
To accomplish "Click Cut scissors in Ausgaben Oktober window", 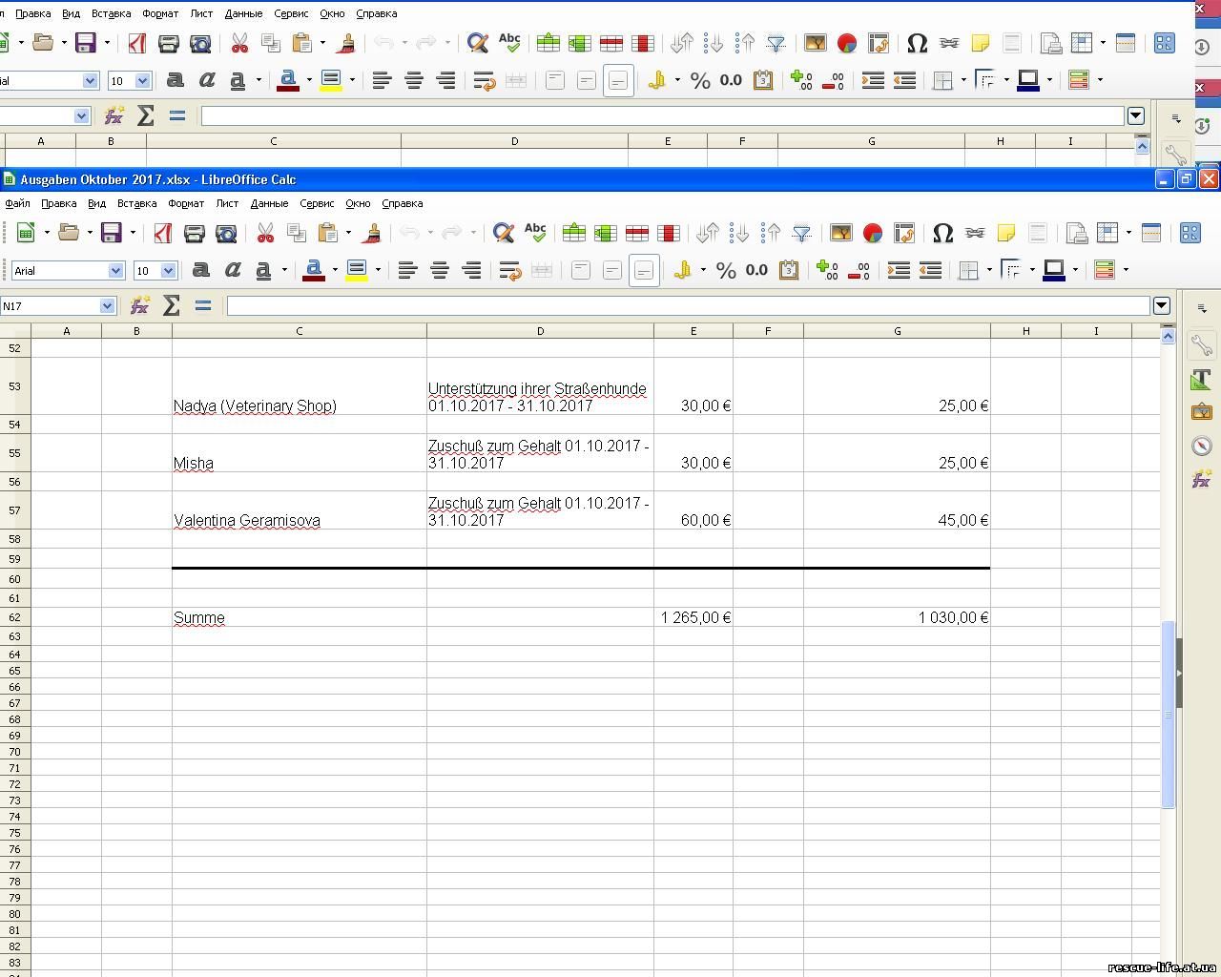I will click(265, 233).
